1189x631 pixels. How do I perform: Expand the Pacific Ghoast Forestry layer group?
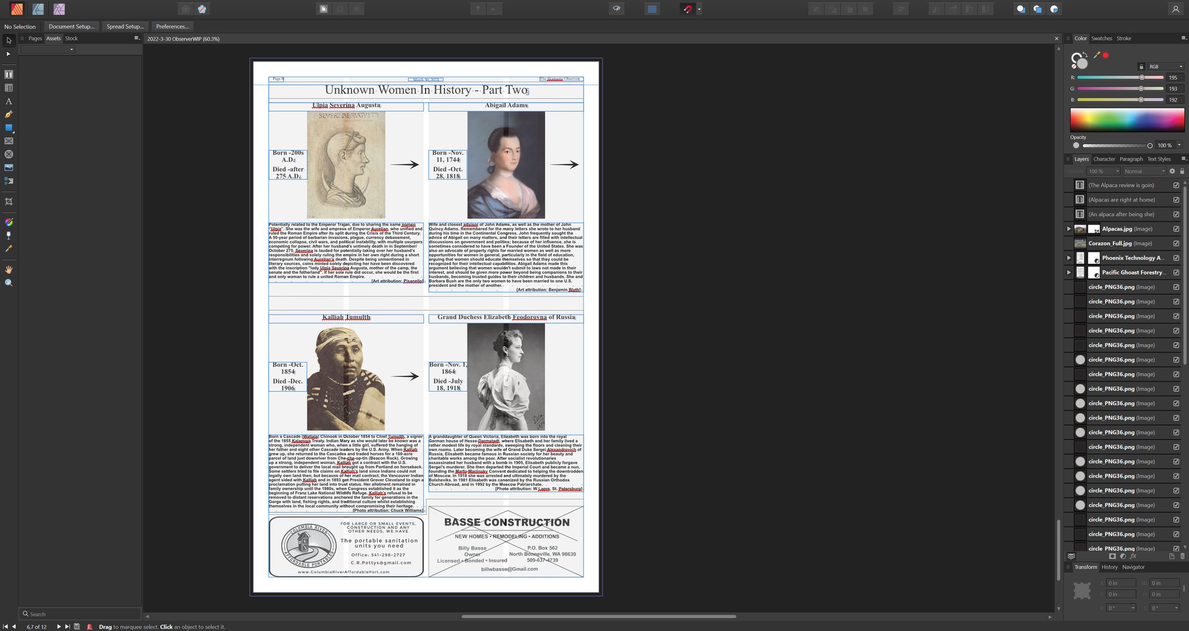pyautogui.click(x=1069, y=273)
